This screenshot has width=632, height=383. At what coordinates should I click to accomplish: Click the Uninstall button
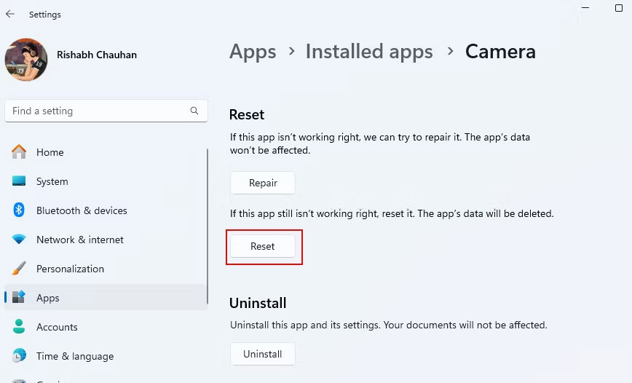262,354
